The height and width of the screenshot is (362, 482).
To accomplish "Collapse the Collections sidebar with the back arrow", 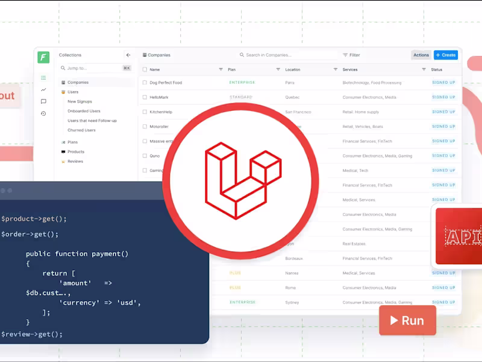I will point(128,55).
